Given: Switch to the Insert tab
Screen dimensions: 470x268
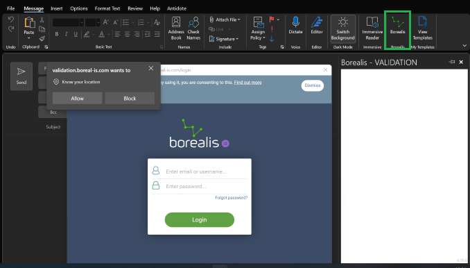Looking at the screenshot, I should point(57,8).
